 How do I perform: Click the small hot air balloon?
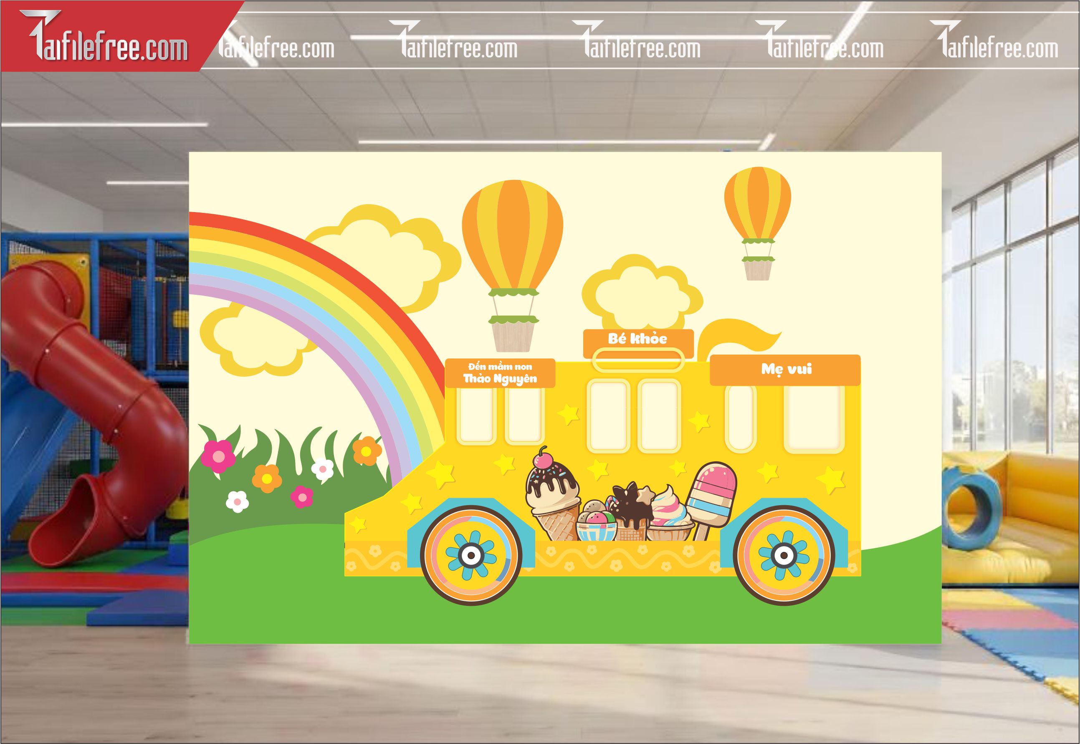tap(757, 203)
